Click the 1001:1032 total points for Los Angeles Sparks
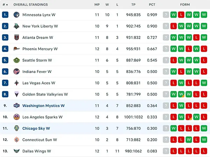 pyautogui.click(x=133, y=117)
